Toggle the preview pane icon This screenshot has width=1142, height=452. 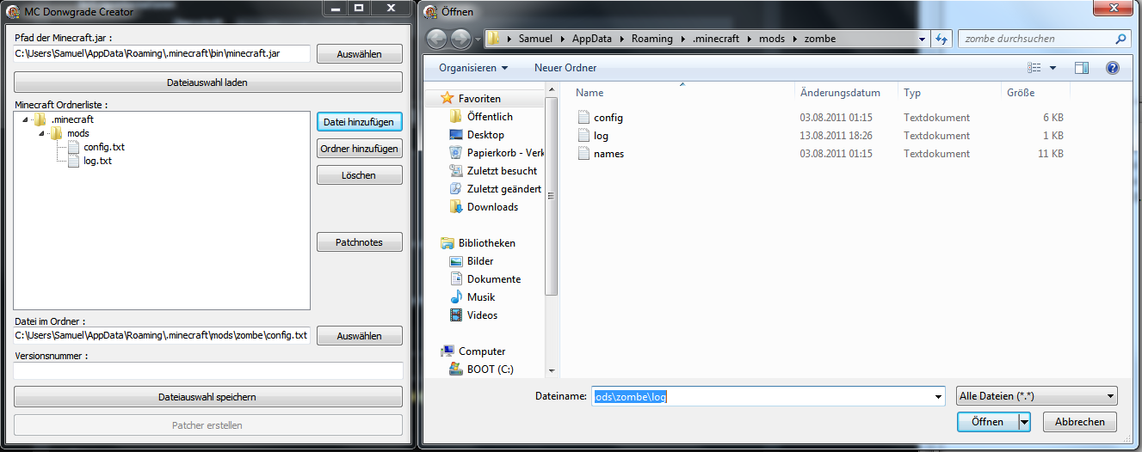1082,68
